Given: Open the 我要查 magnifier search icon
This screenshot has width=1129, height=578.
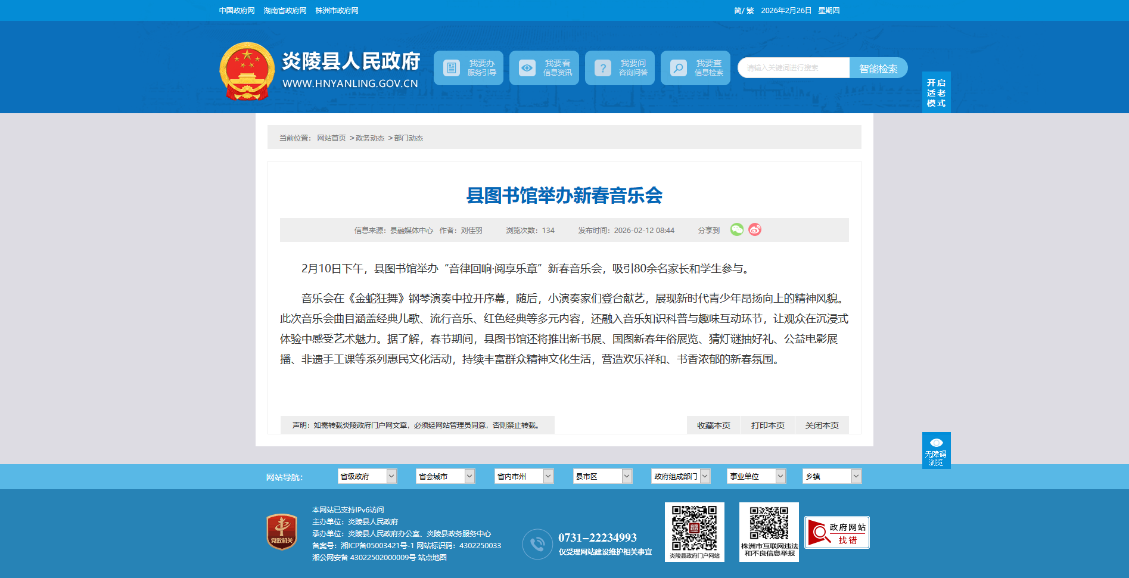Looking at the screenshot, I should 679,69.
